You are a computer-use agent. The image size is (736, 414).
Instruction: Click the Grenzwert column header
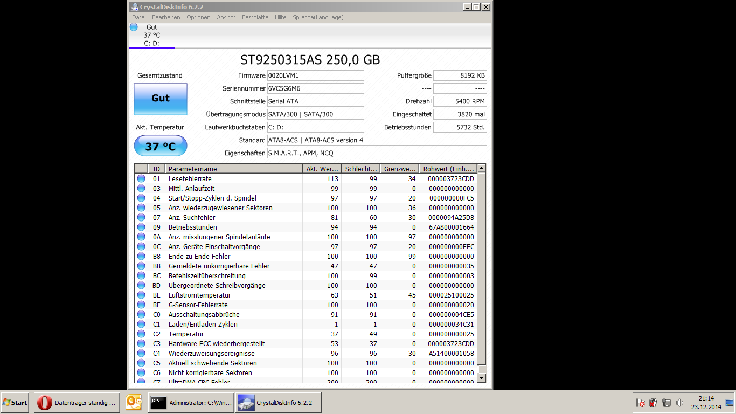(x=399, y=169)
